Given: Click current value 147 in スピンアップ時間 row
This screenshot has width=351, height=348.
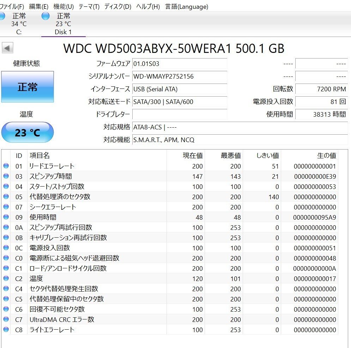Looking at the screenshot, I should 198,176.
